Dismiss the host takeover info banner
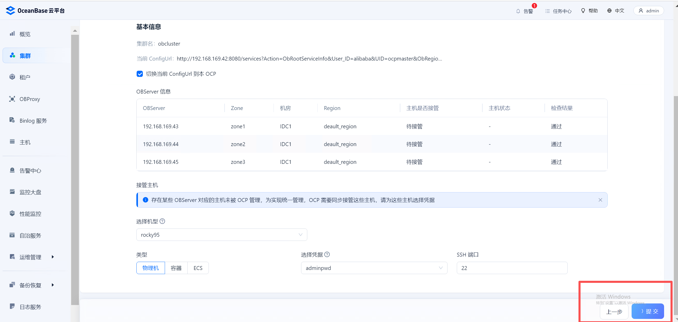This screenshot has height=322, width=678. point(600,200)
